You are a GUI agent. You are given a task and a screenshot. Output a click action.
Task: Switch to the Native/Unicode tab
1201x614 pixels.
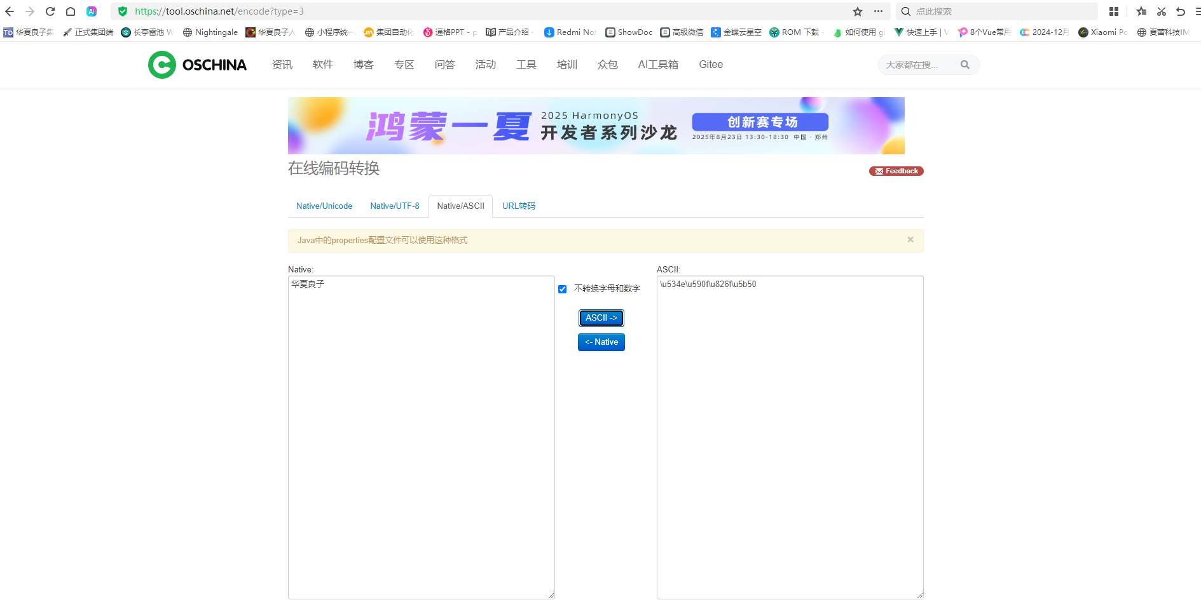(324, 206)
